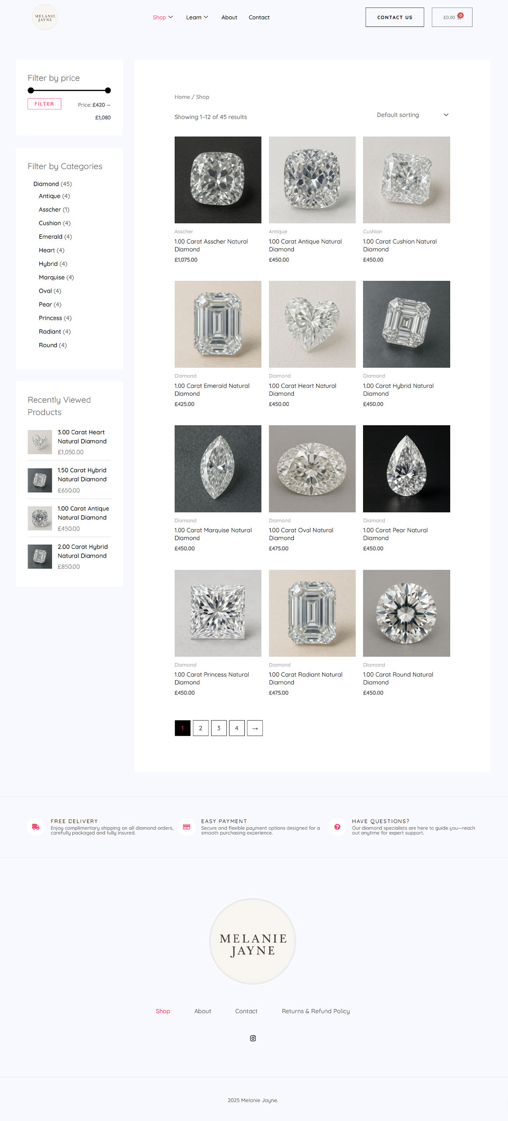The image size is (508, 1121).
Task: Open the shopping cart icon
Action: (459, 18)
